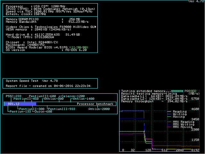Screen dimensions: 205x154
Task: Click the P55C-233 reference label
Action: tap(13, 96)
